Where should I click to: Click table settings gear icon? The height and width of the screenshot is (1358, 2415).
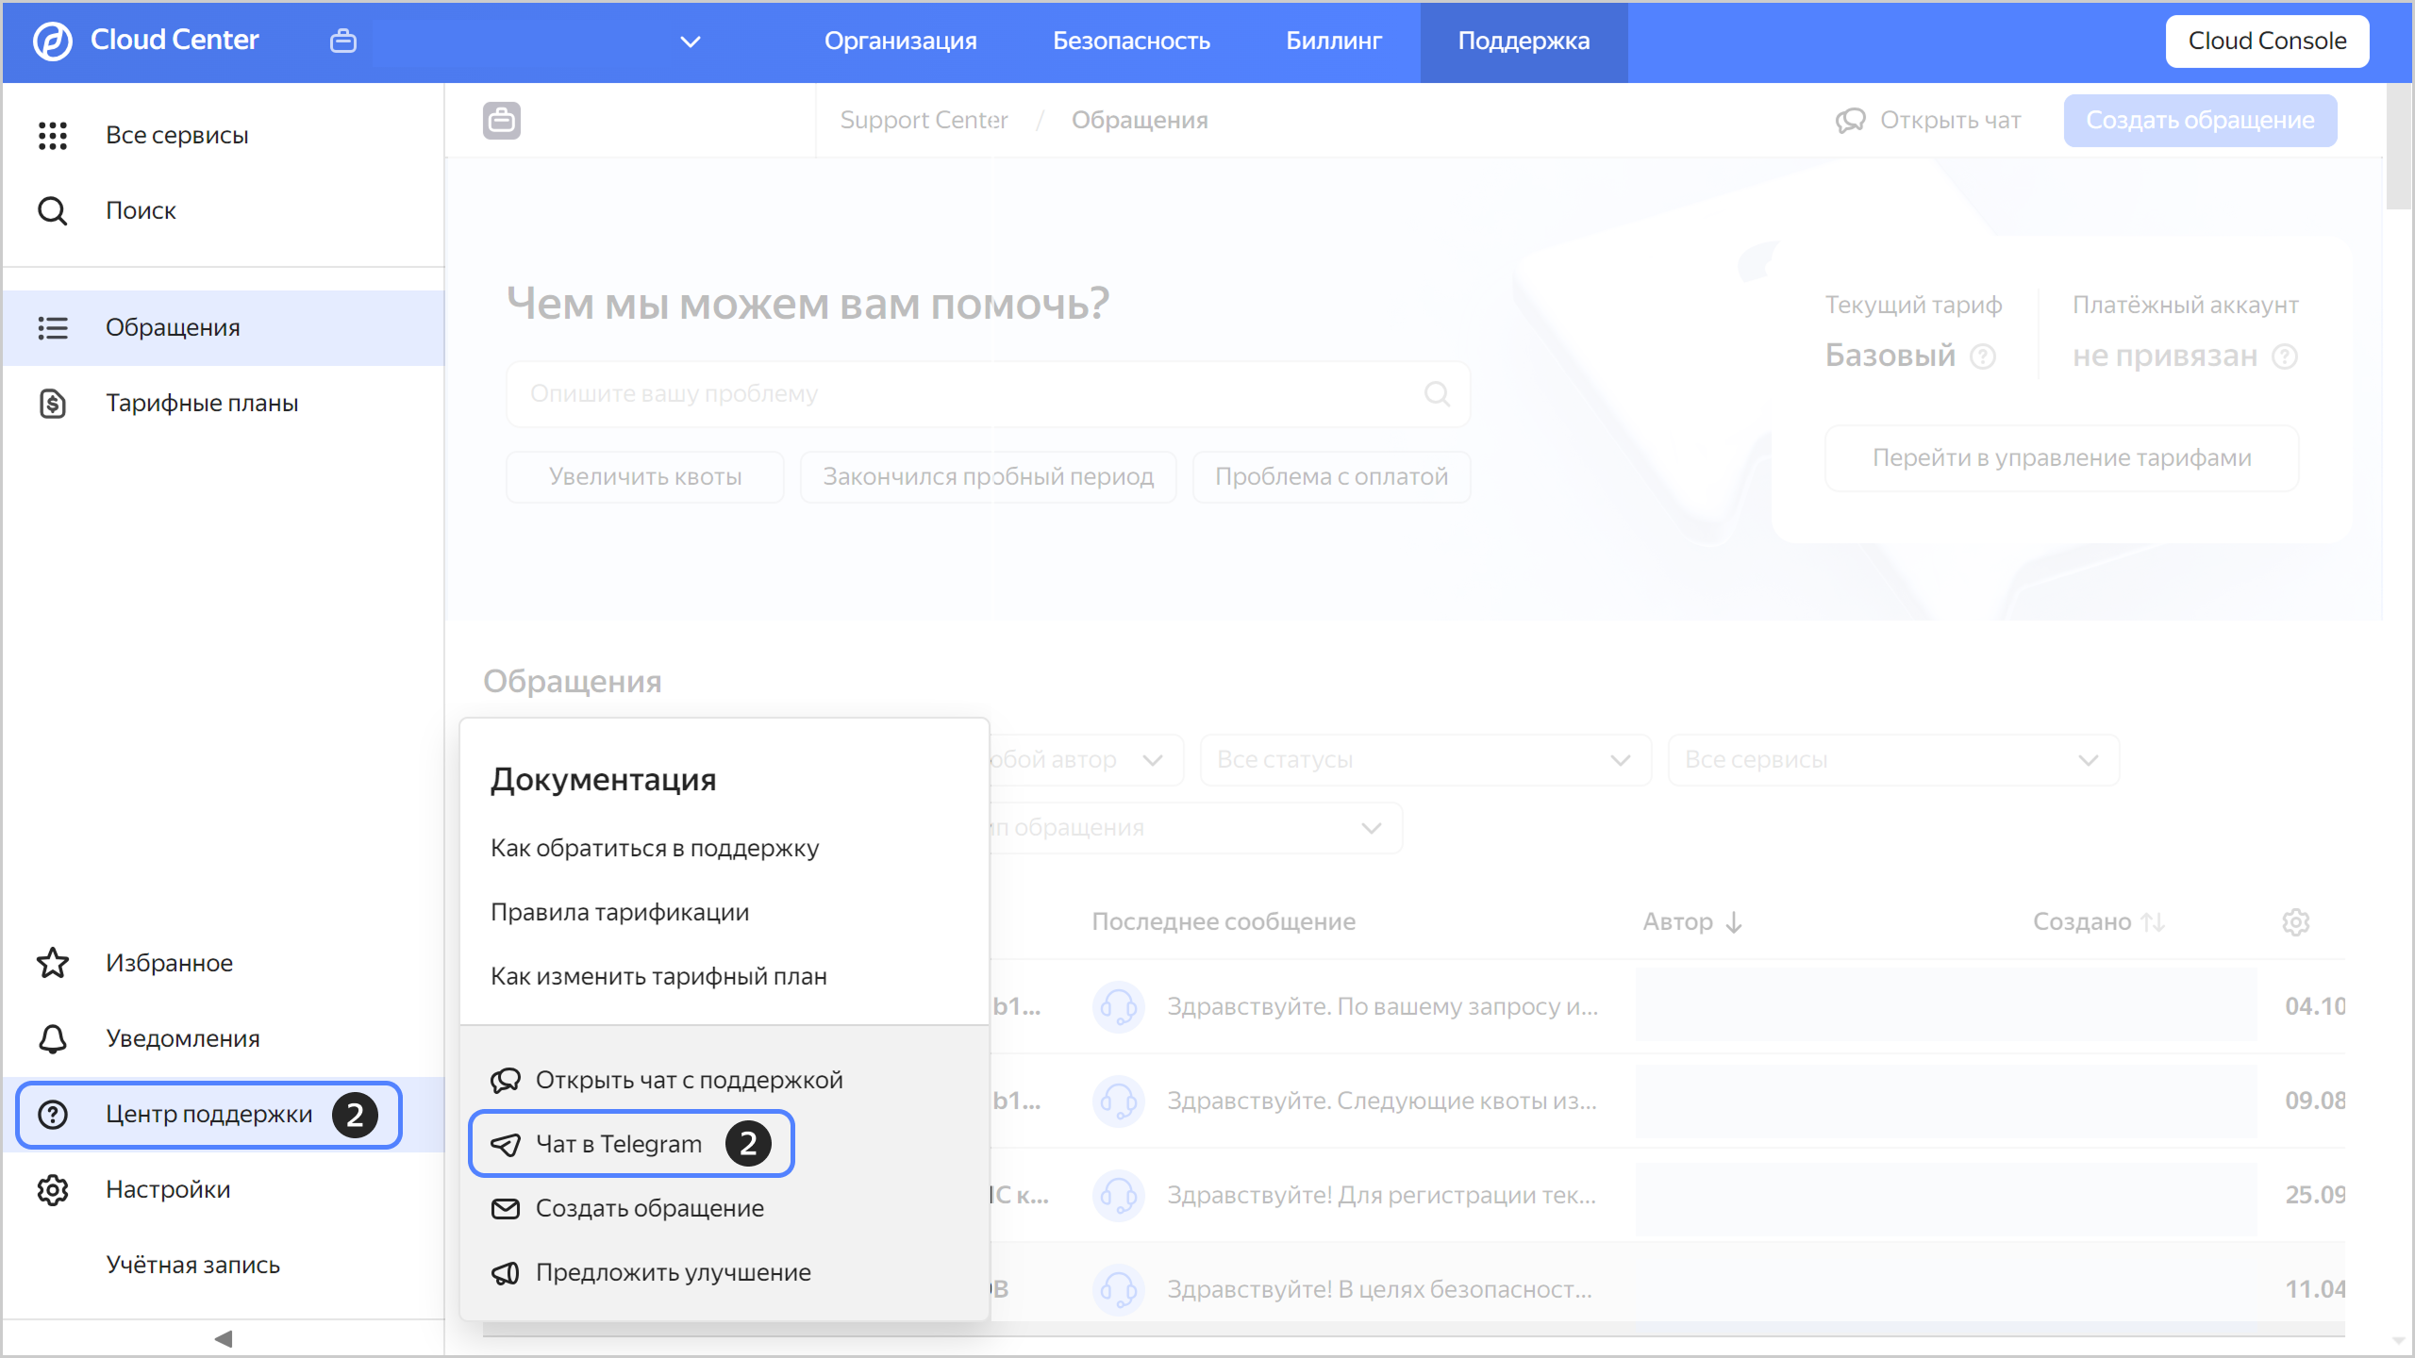point(2295,921)
